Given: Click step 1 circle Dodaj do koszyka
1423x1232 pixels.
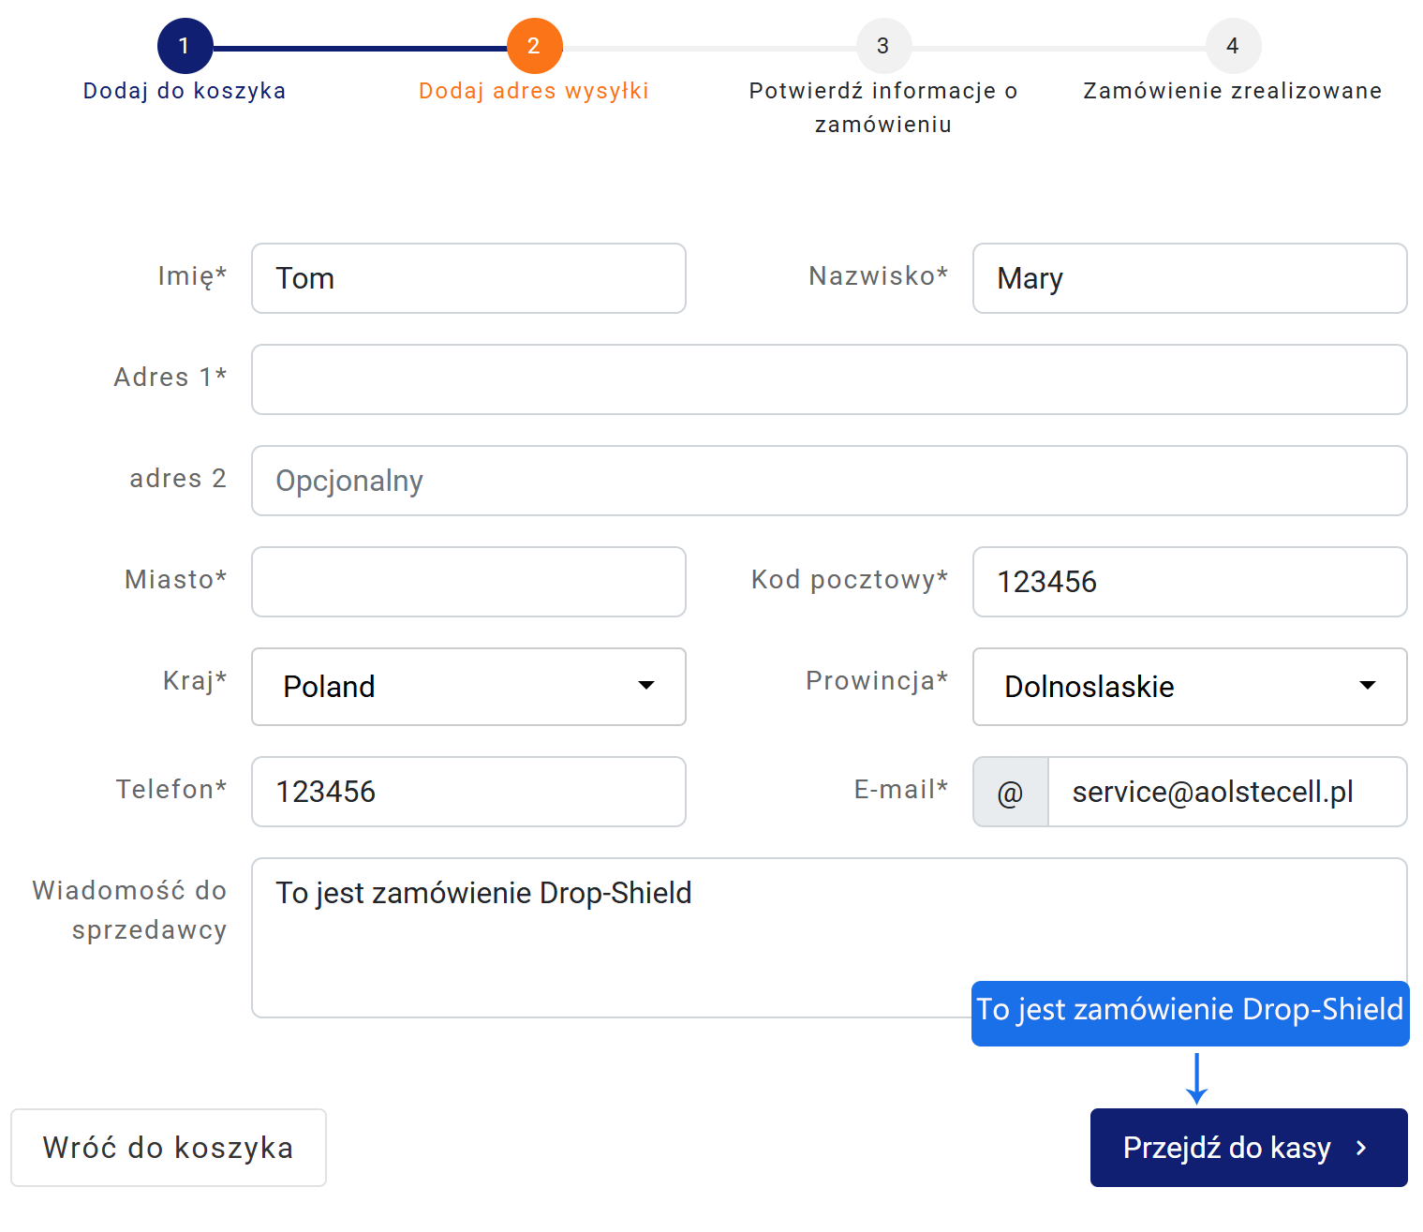Looking at the screenshot, I should 185,46.
